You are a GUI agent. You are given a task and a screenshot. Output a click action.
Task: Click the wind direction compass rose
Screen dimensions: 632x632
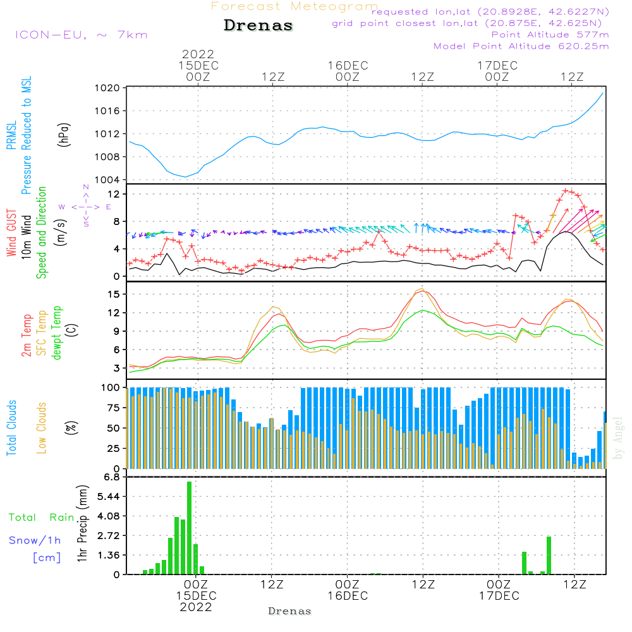(x=86, y=206)
